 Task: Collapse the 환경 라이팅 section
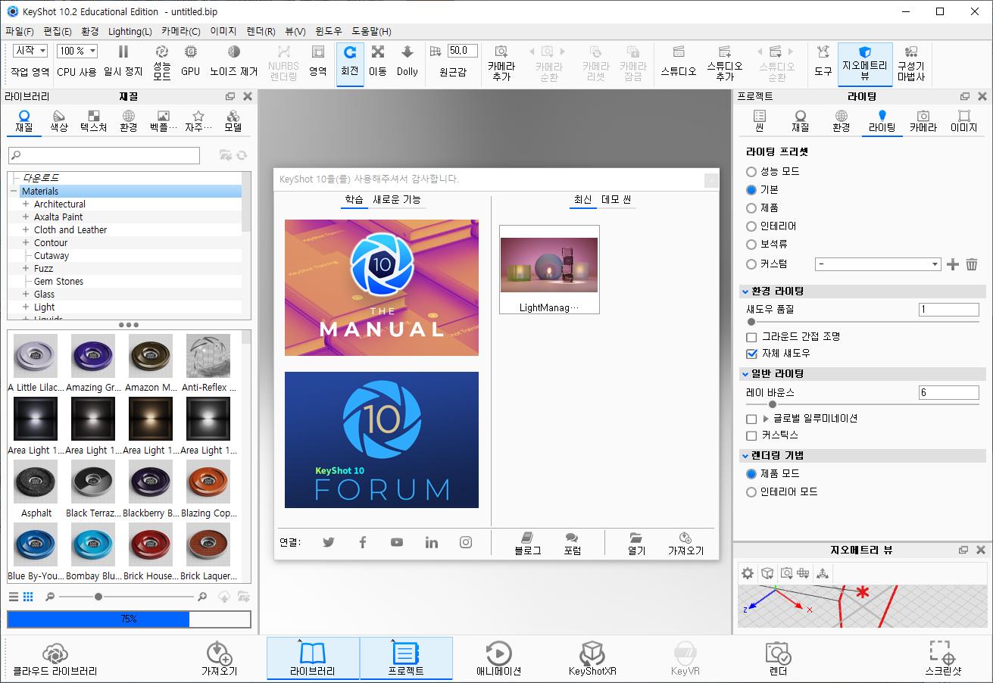(x=745, y=292)
